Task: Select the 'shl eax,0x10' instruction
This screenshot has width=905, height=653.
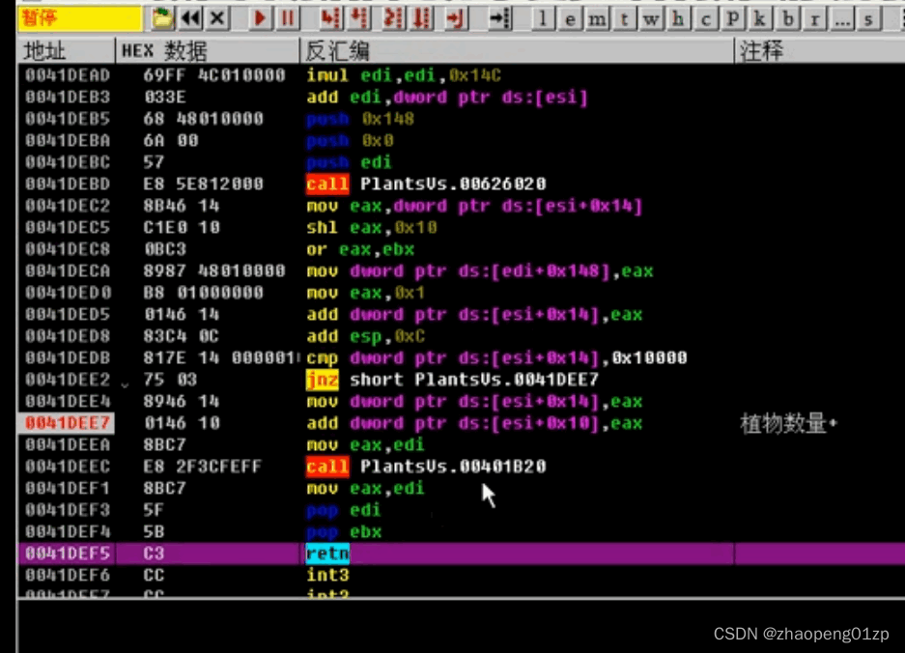Action: tap(371, 227)
